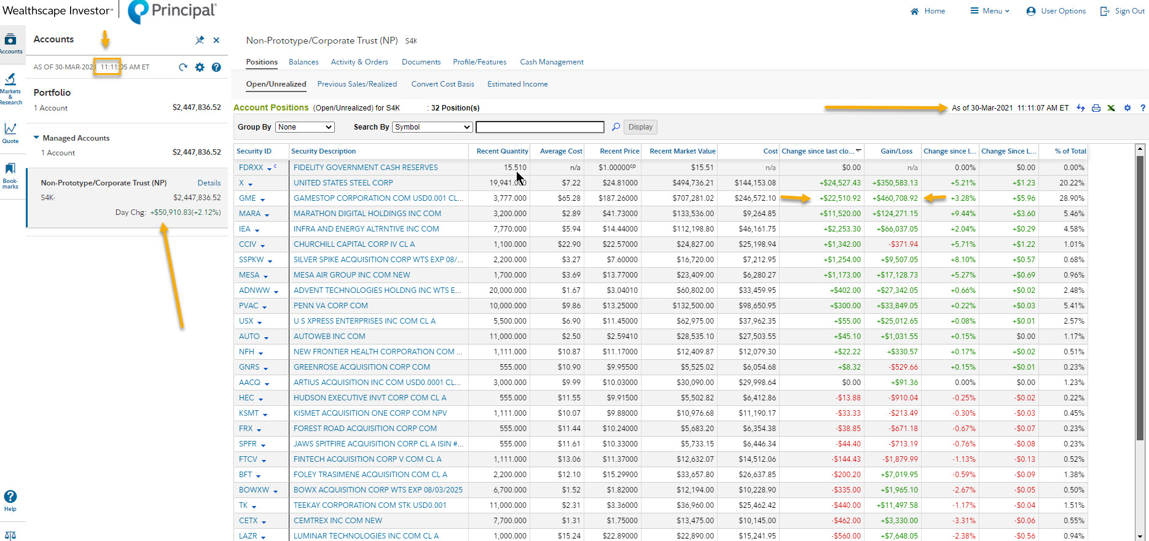The width and height of the screenshot is (1149, 541).
Task: Open Convert Cost Basis sub-tab
Action: [x=442, y=84]
